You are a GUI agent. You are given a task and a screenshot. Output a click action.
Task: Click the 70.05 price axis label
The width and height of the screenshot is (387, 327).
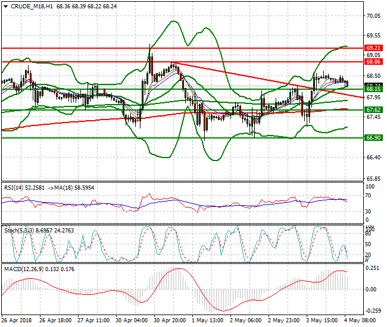[x=373, y=16]
